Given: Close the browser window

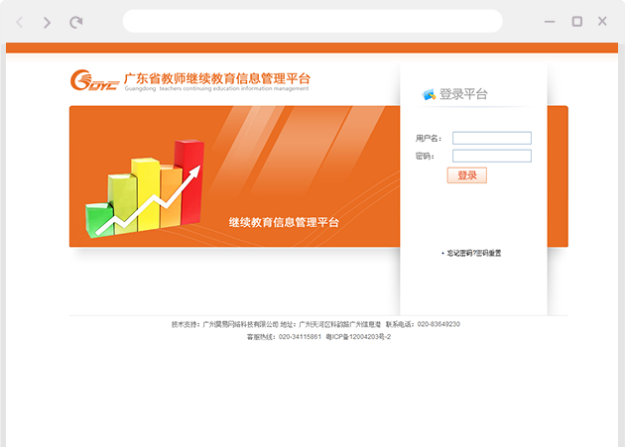Looking at the screenshot, I should 602,22.
